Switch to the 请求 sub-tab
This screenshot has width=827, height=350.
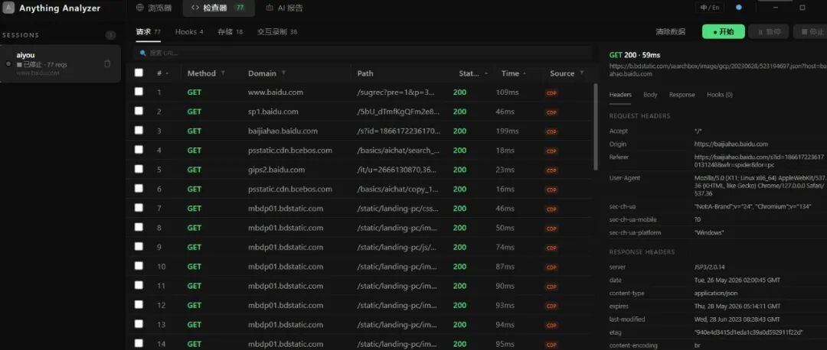tap(149, 31)
